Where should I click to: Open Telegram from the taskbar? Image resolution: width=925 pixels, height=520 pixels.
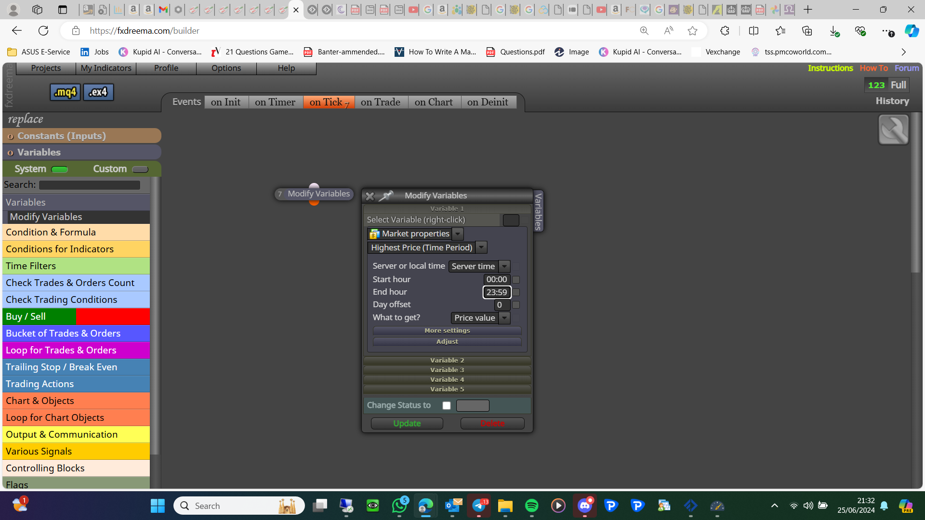[x=479, y=506]
